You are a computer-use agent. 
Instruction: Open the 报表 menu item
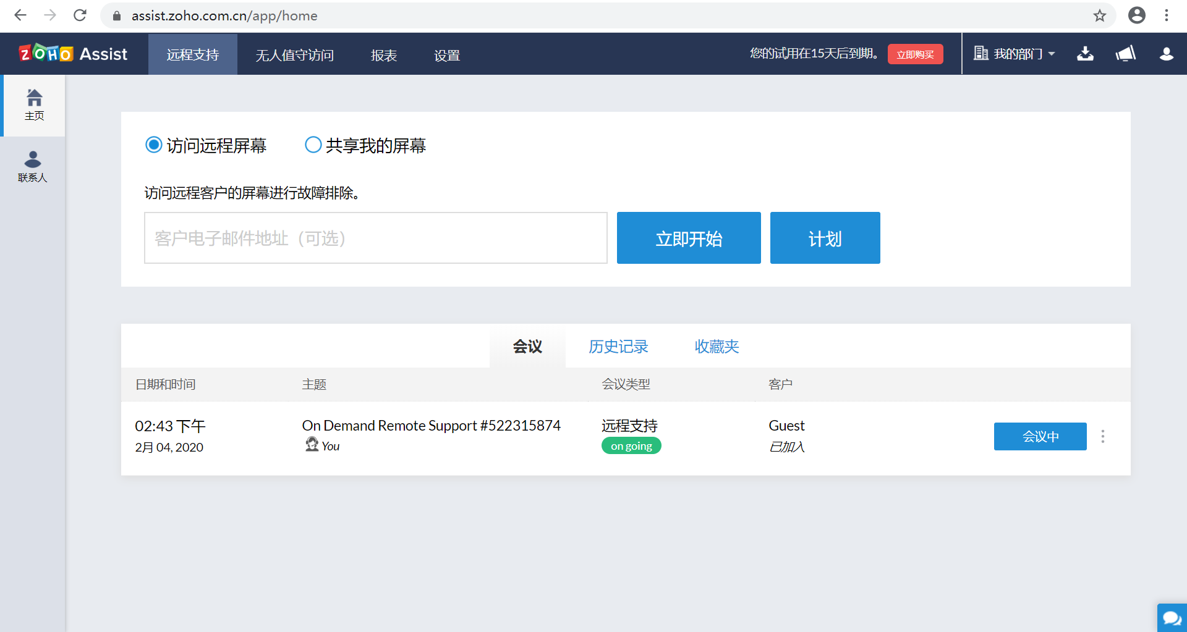tap(384, 55)
